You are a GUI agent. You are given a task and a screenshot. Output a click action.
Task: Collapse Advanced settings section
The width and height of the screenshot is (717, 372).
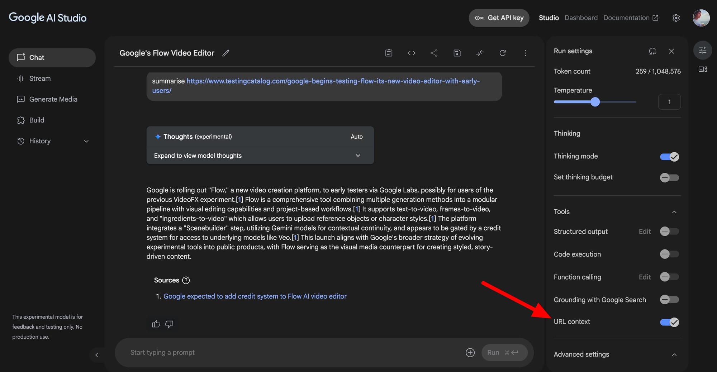pos(674,354)
